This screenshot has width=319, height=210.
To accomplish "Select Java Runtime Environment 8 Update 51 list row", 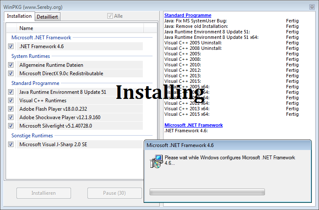I will tap(80, 92).
